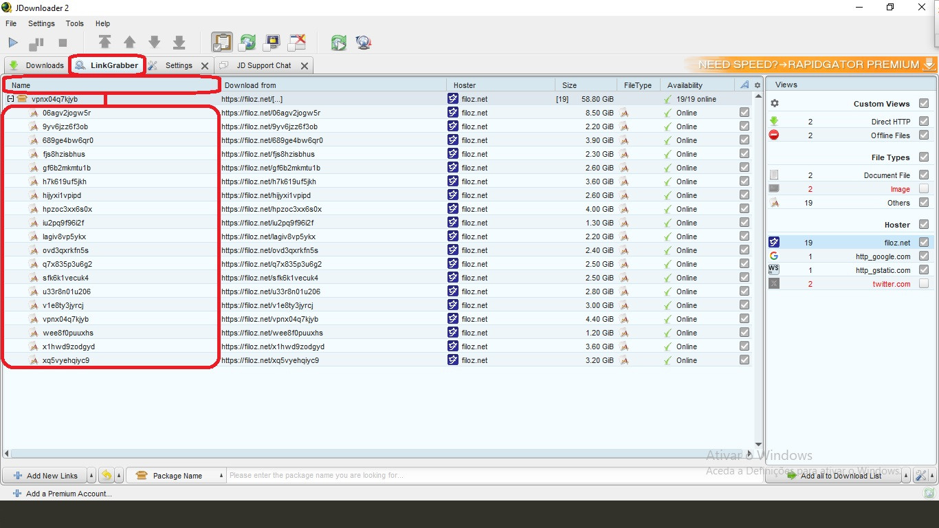Click table settings gear in column header

point(758,85)
